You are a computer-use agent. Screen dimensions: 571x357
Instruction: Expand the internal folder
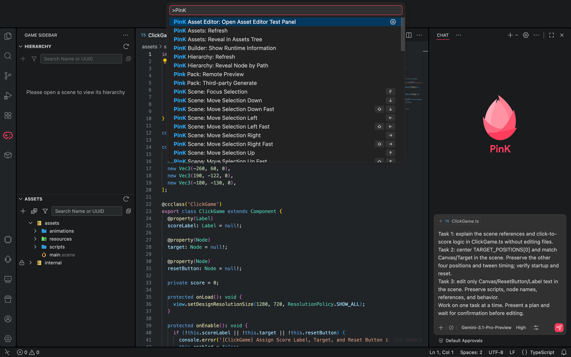(x=31, y=263)
